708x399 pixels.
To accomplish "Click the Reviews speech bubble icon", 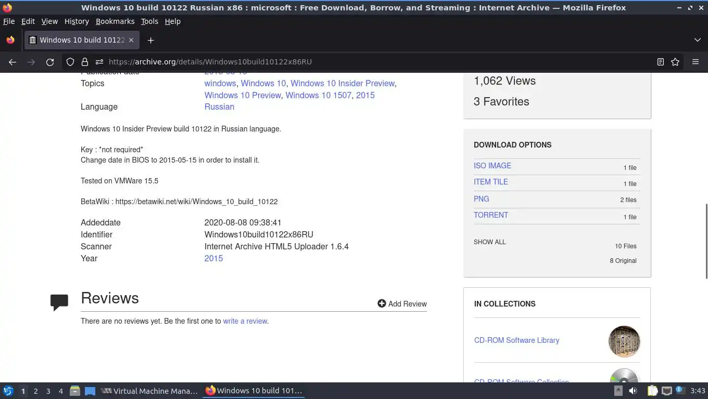I will click(x=59, y=302).
